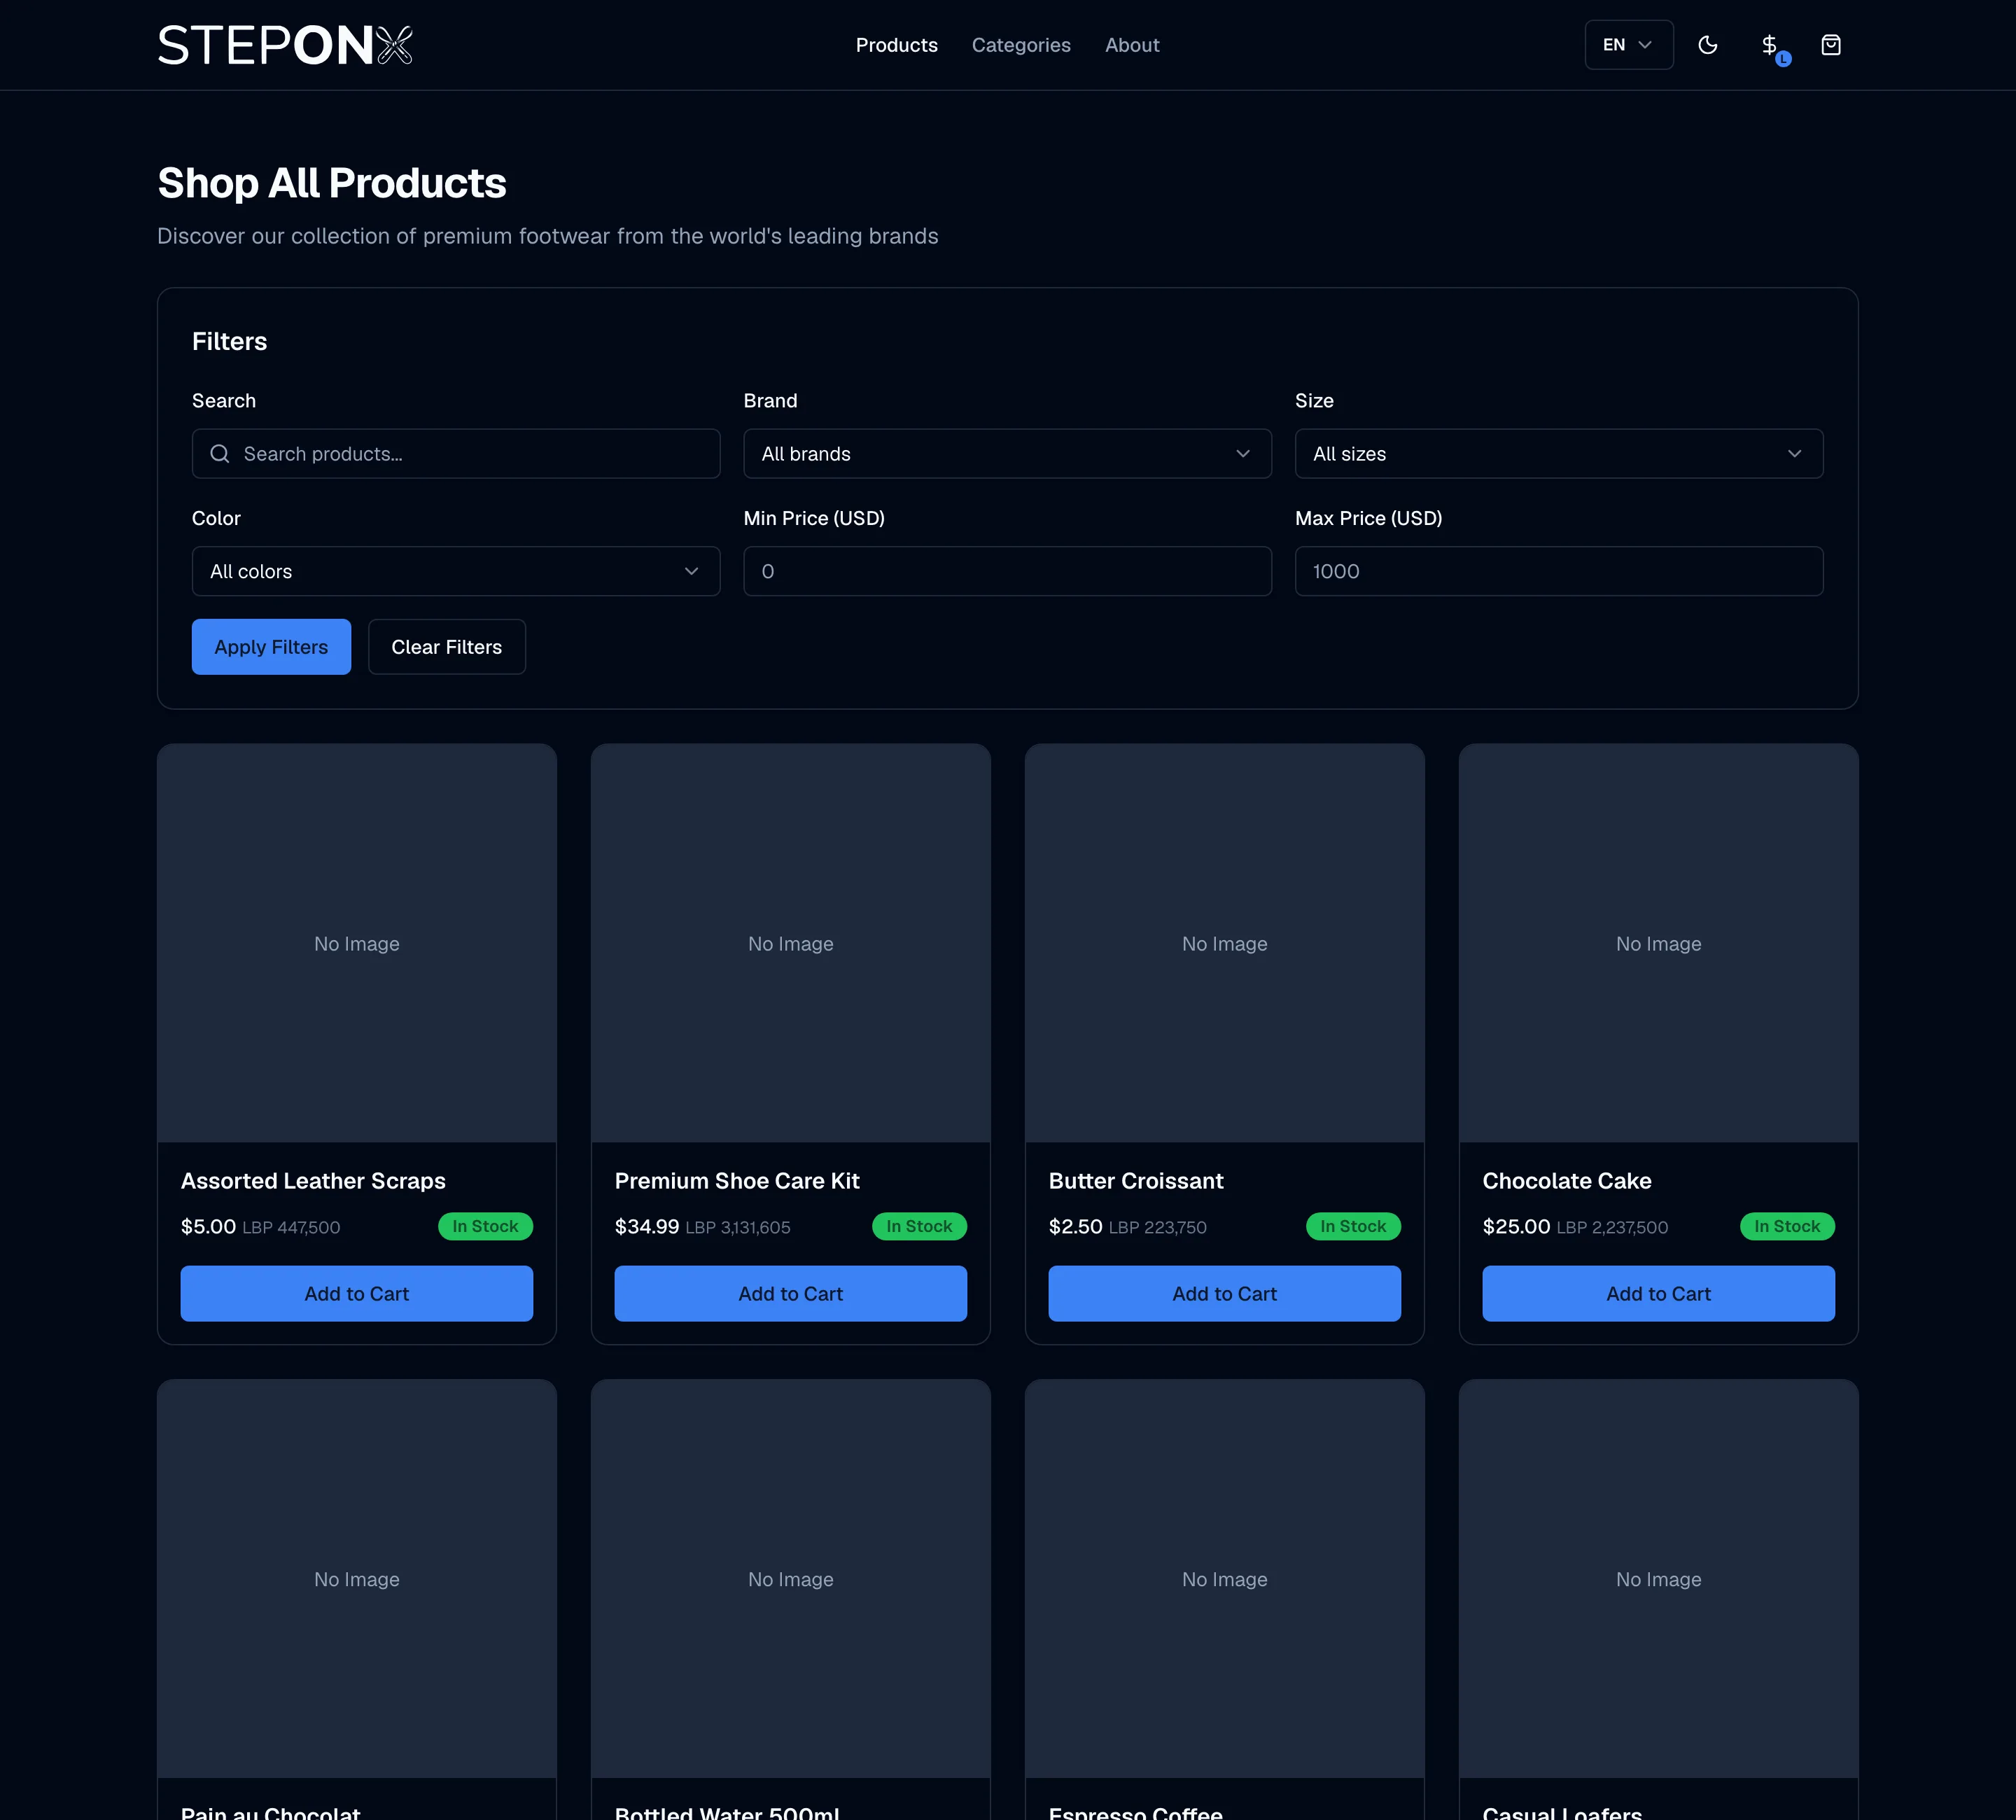Click Clear Filters button
Screen dimensions: 2016x1820
(x=447, y=647)
